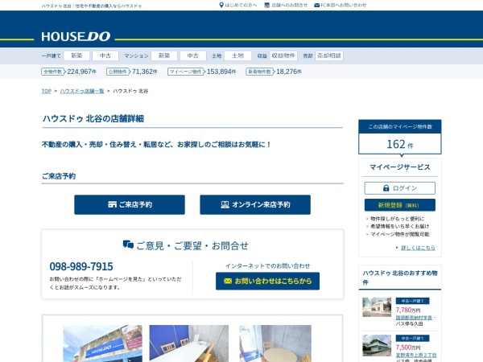Screen dimensions: 483x362
Task: Open はじめての方へ link
Action: (x=241, y=6)
